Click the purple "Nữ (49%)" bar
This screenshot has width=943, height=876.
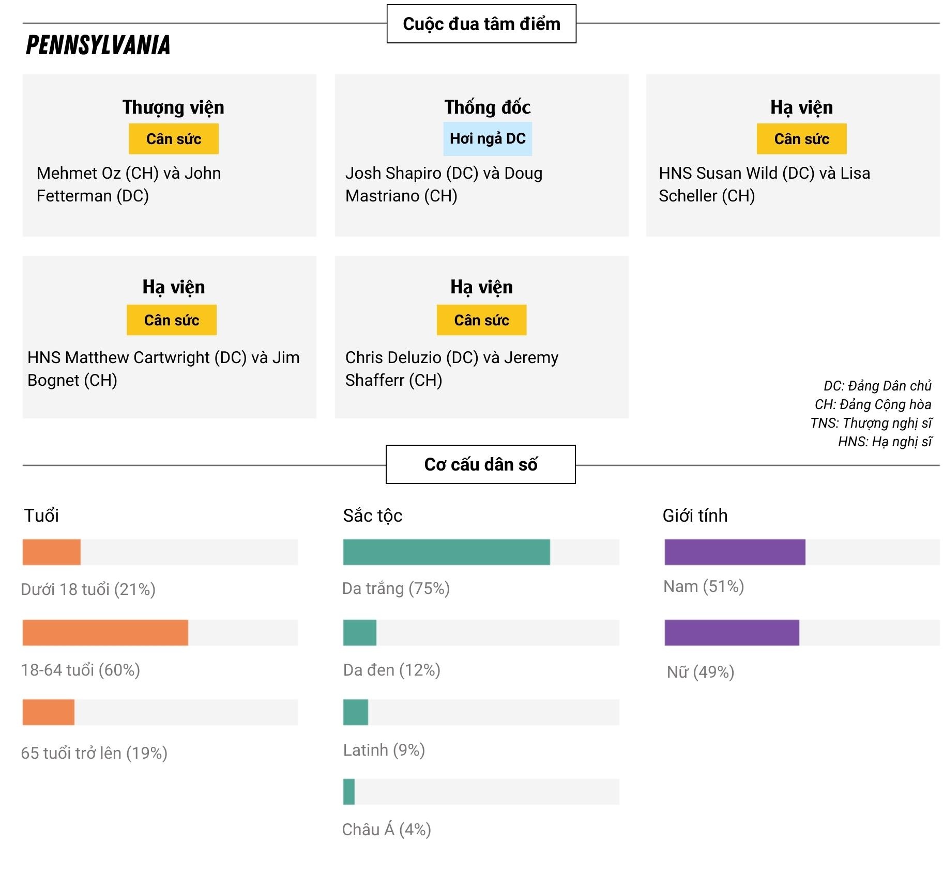coord(732,633)
